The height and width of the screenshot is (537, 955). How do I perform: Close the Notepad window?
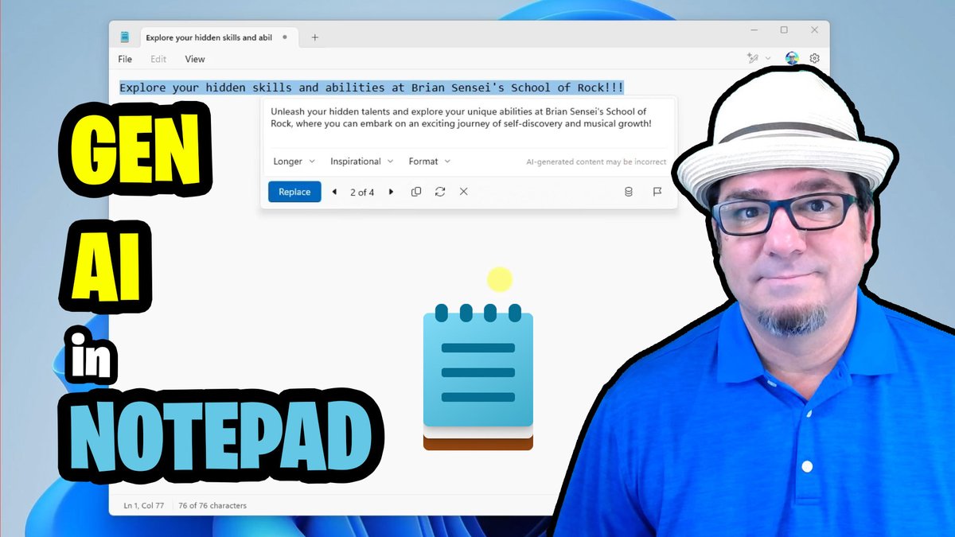(x=814, y=30)
